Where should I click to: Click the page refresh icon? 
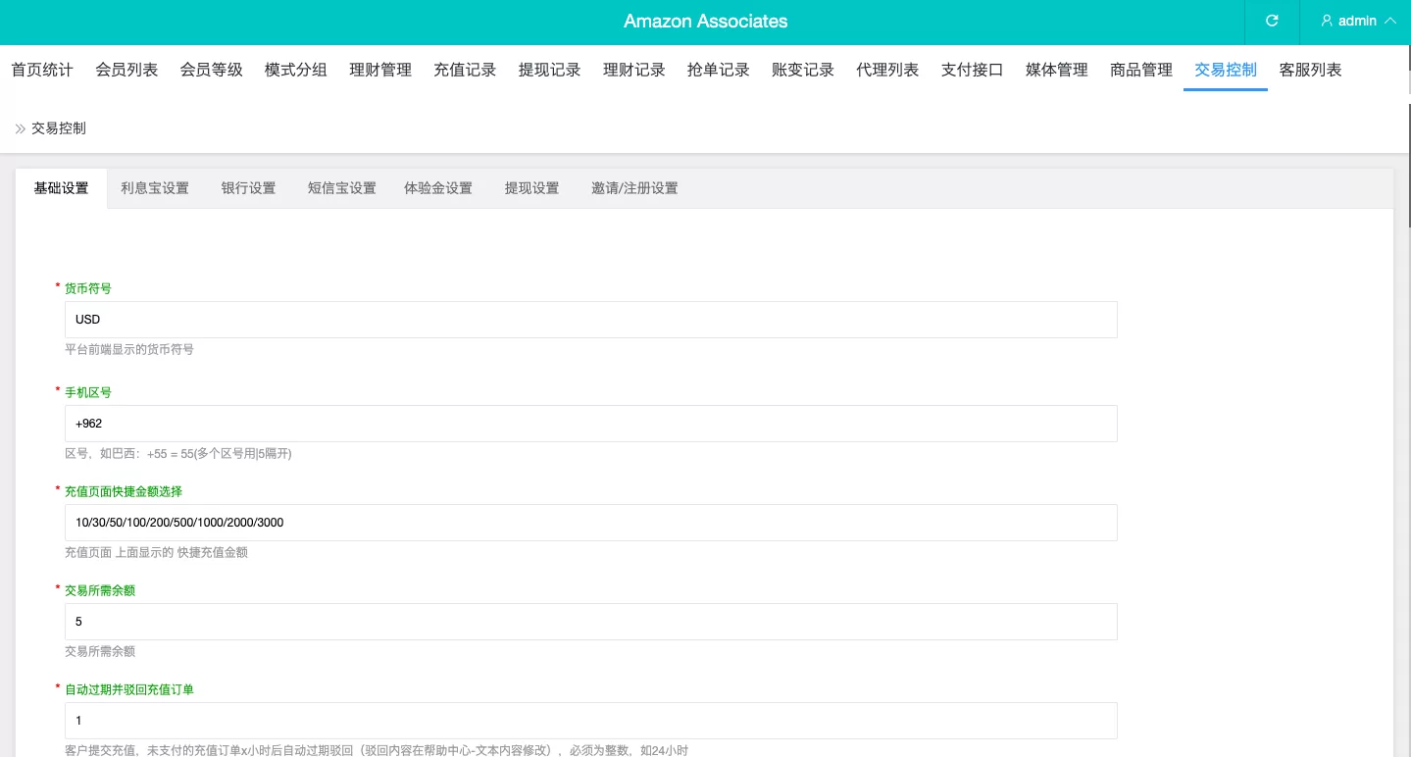tap(1272, 21)
